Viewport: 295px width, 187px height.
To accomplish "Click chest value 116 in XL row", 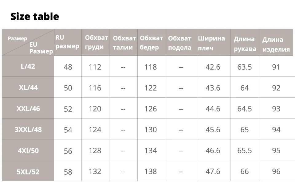I will pos(95,88).
